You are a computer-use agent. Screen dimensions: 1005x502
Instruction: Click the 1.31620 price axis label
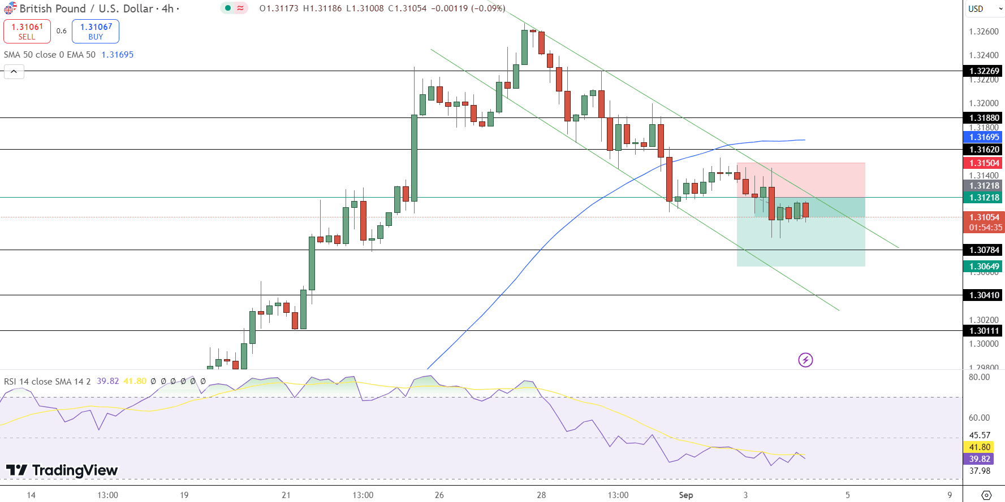coord(984,150)
